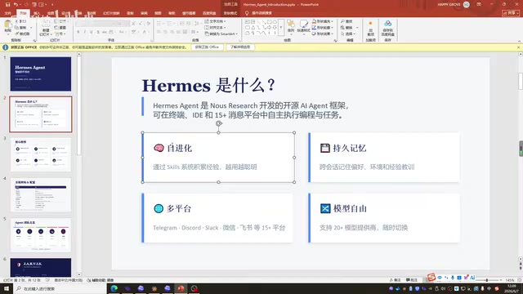Select slide 6 J.A.R.V.I.S thumbnail
This screenshot has width=523, height=294.
(x=40, y=267)
